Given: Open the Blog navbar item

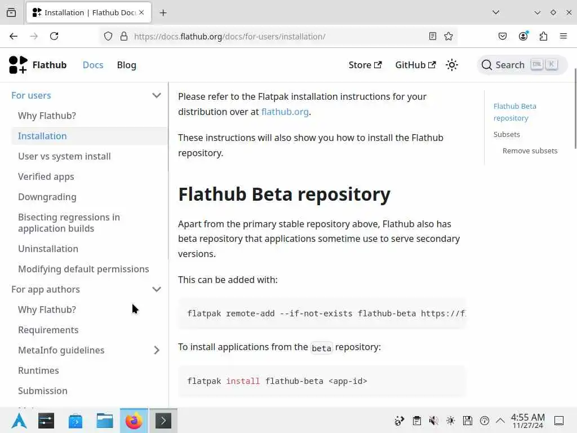Looking at the screenshot, I should pyautogui.click(x=127, y=65).
